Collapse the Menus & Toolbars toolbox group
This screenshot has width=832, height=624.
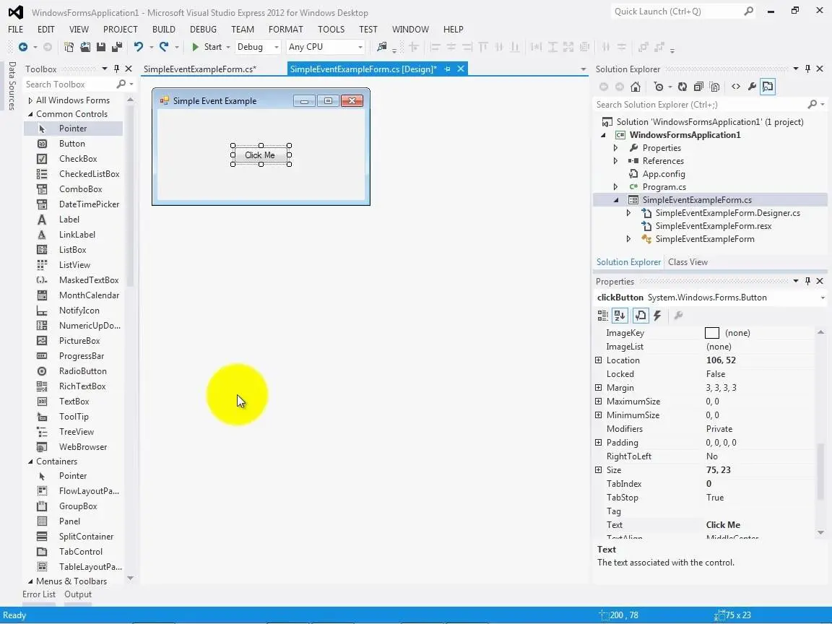pos(30,581)
